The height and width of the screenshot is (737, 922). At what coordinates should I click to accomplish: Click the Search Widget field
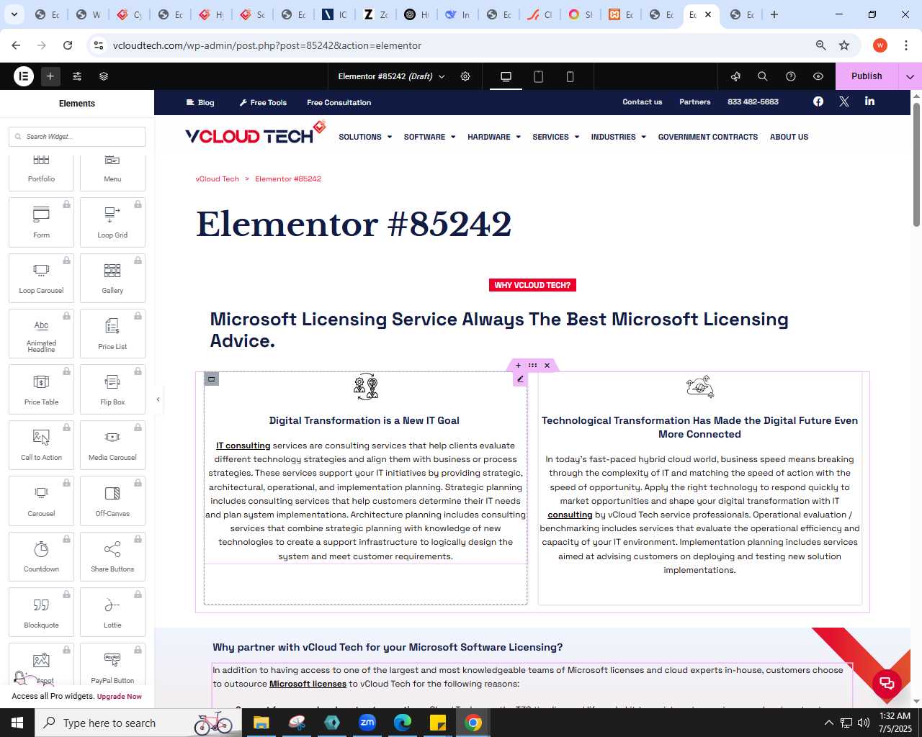(x=77, y=137)
